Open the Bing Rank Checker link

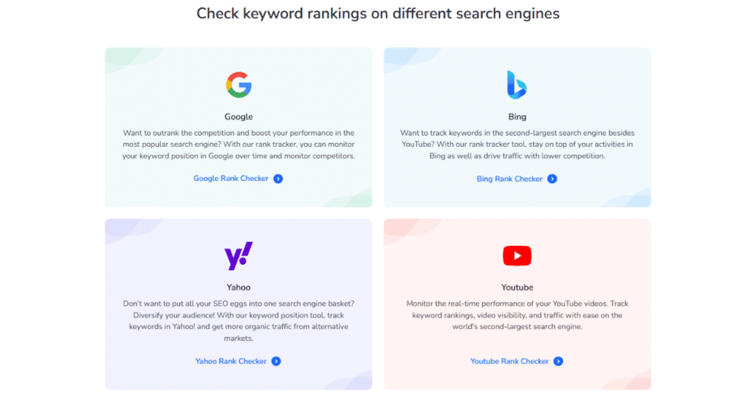click(x=509, y=179)
